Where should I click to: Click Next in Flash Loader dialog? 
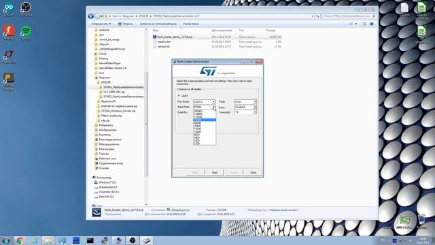(x=215, y=172)
